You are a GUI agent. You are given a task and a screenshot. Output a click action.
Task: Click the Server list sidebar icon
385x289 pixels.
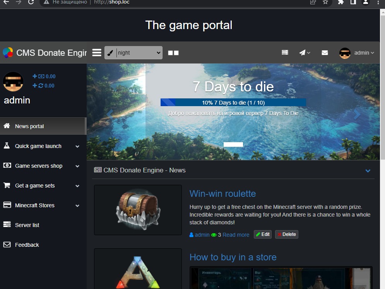coord(7,225)
